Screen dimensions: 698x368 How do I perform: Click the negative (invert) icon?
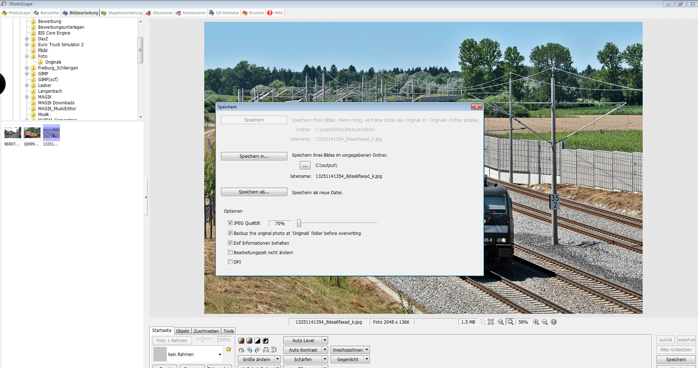[265, 341]
